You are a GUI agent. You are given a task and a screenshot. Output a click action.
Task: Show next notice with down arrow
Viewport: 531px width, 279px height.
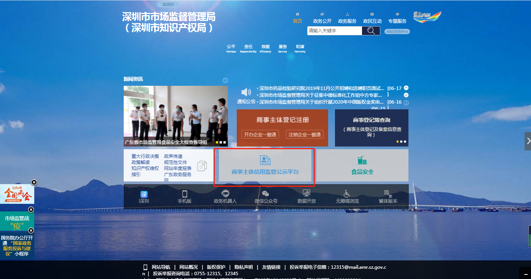coord(406,95)
